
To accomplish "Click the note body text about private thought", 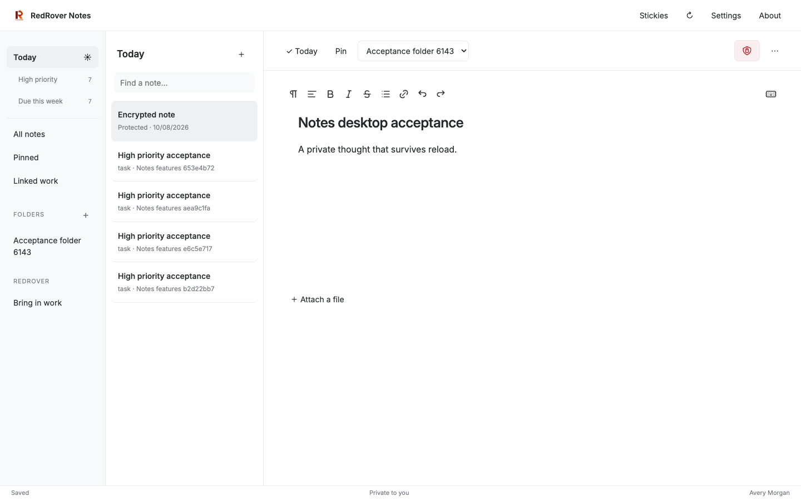I will [x=377, y=149].
